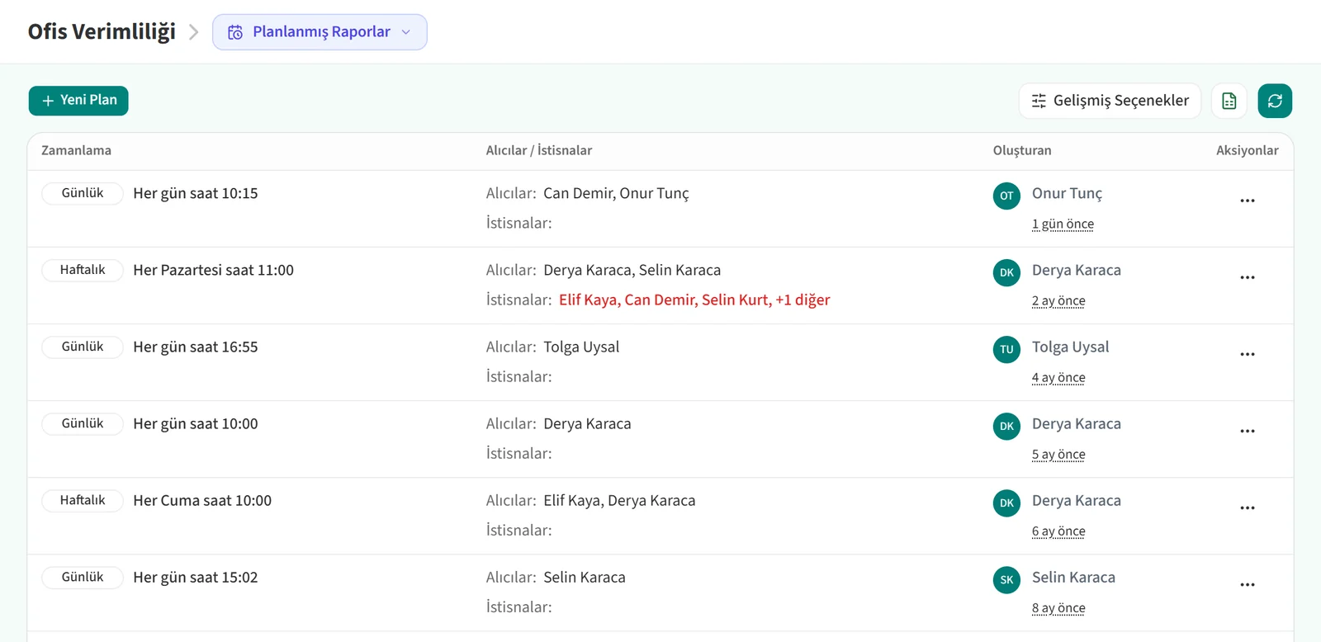The width and height of the screenshot is (1321, 642).
Task: Click the '6 ay önce' timestamp
Action: [1058, 531]
